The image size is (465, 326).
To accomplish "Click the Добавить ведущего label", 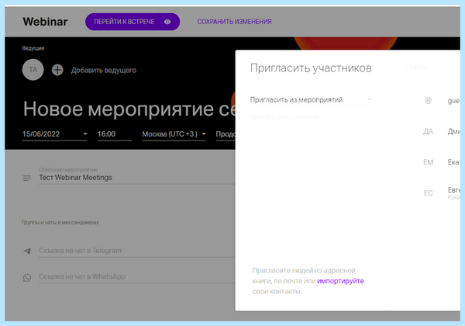I will (x=104, y=71).
